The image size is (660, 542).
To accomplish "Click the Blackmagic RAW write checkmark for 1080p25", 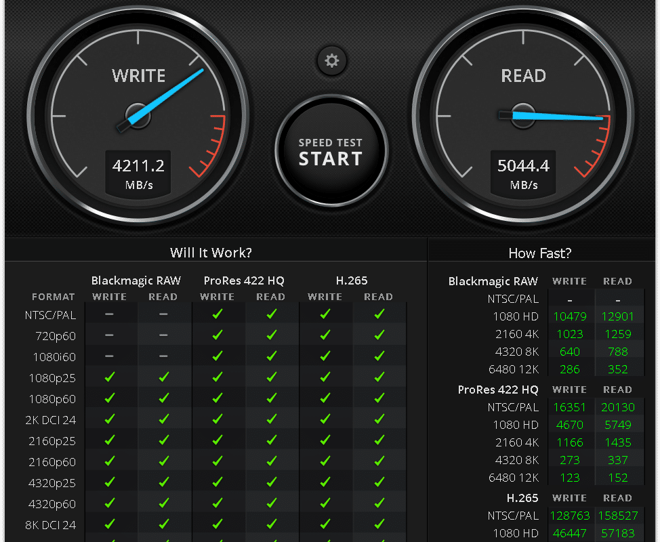I will 110,377.
